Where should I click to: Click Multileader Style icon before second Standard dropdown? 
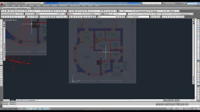tap(166, 11)
